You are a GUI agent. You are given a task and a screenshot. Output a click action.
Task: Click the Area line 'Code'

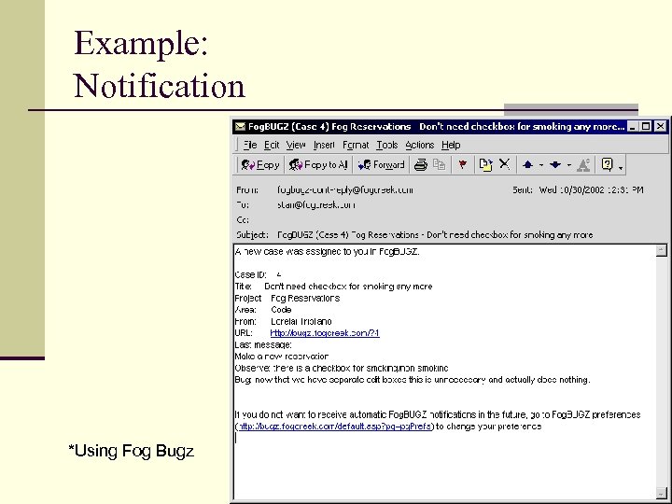(263, 310)
